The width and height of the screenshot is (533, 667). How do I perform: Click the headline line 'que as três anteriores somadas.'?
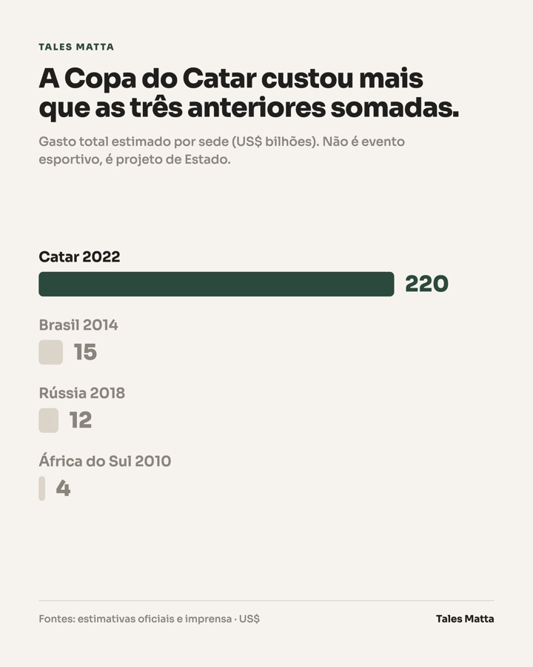pyautogui.click(x=249, y=108)
